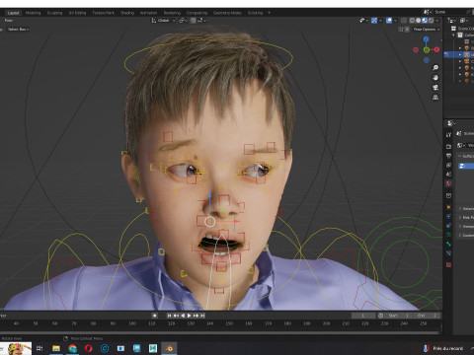Open the gizmo options dropdown arrow
The height and width of the screenshot is (355, 474).
pyautogui.click(x=380, y=21)
